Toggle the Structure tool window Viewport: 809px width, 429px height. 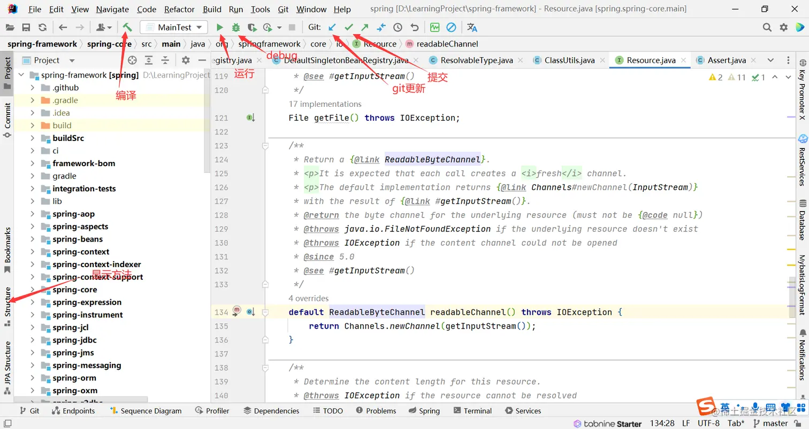pyautogui.click(x=7, y=307)
